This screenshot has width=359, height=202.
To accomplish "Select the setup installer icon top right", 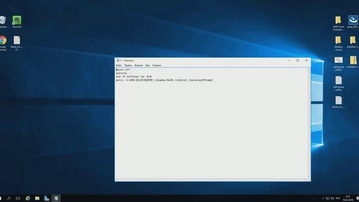I will click(353, 22).
